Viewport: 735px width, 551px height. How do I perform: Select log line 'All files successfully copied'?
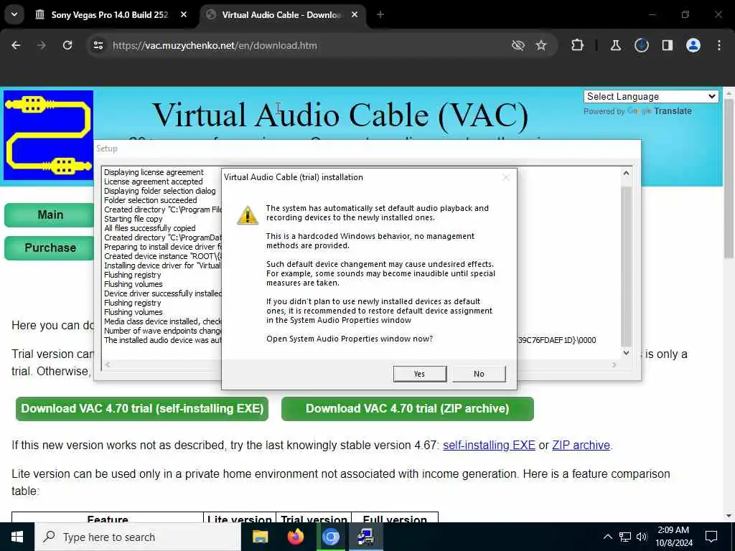[x=149, y=228]
